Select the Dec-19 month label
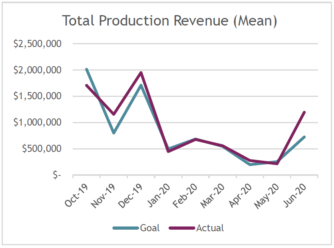 coord(130,196)
